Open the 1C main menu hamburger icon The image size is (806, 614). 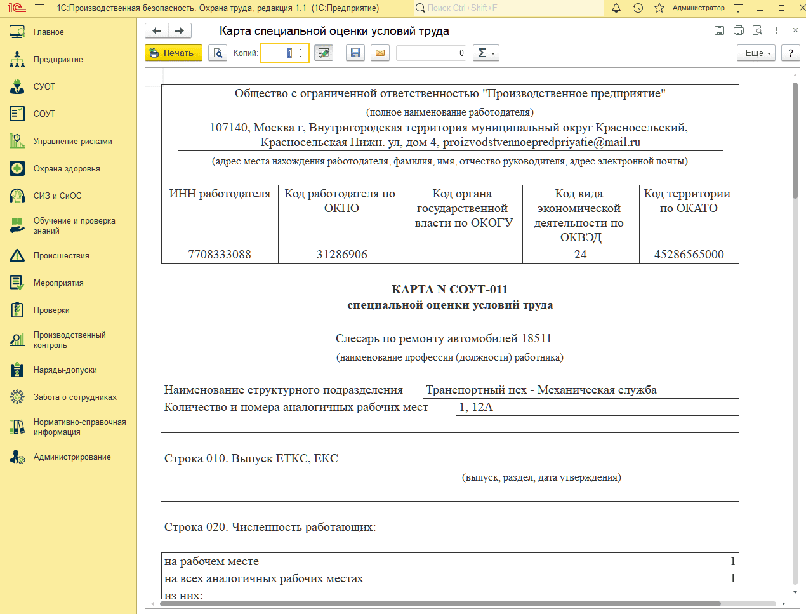tap(39, 8)
